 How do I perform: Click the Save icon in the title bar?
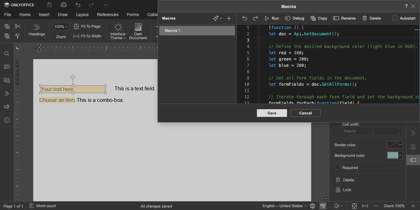click(x=49, y=5)
